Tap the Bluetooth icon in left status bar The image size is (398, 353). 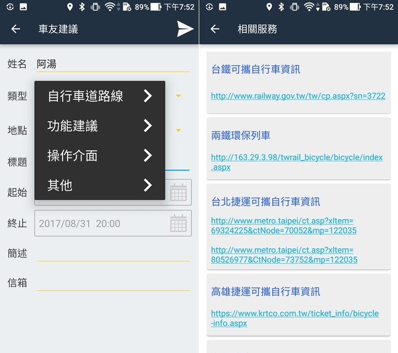click(81, 7)
